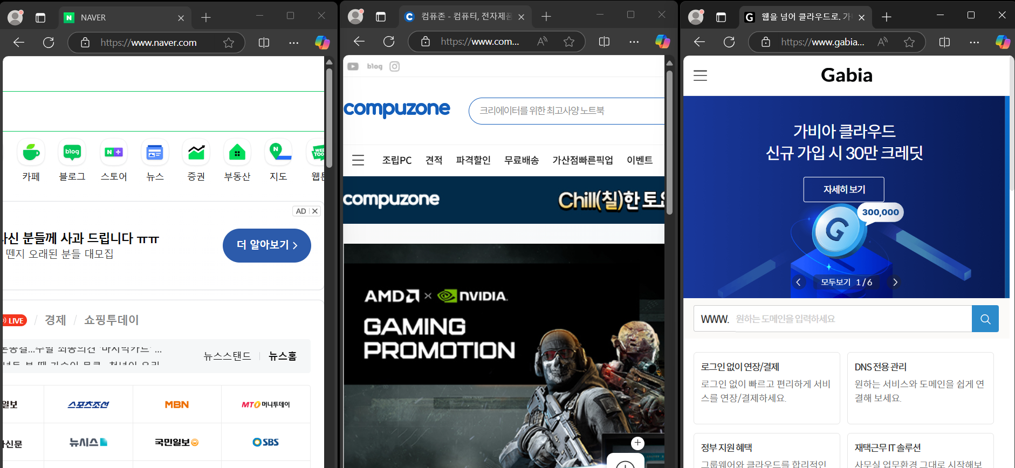The width and height of the screenshot is (1015, 468).
Task: Select the NAVER browser tab
Action: click(125, 18)
